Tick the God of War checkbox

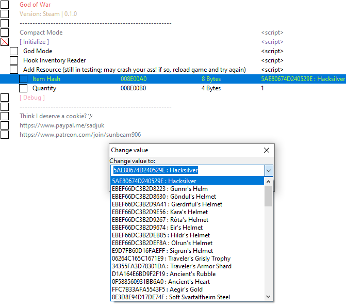[x=5, y=5]
